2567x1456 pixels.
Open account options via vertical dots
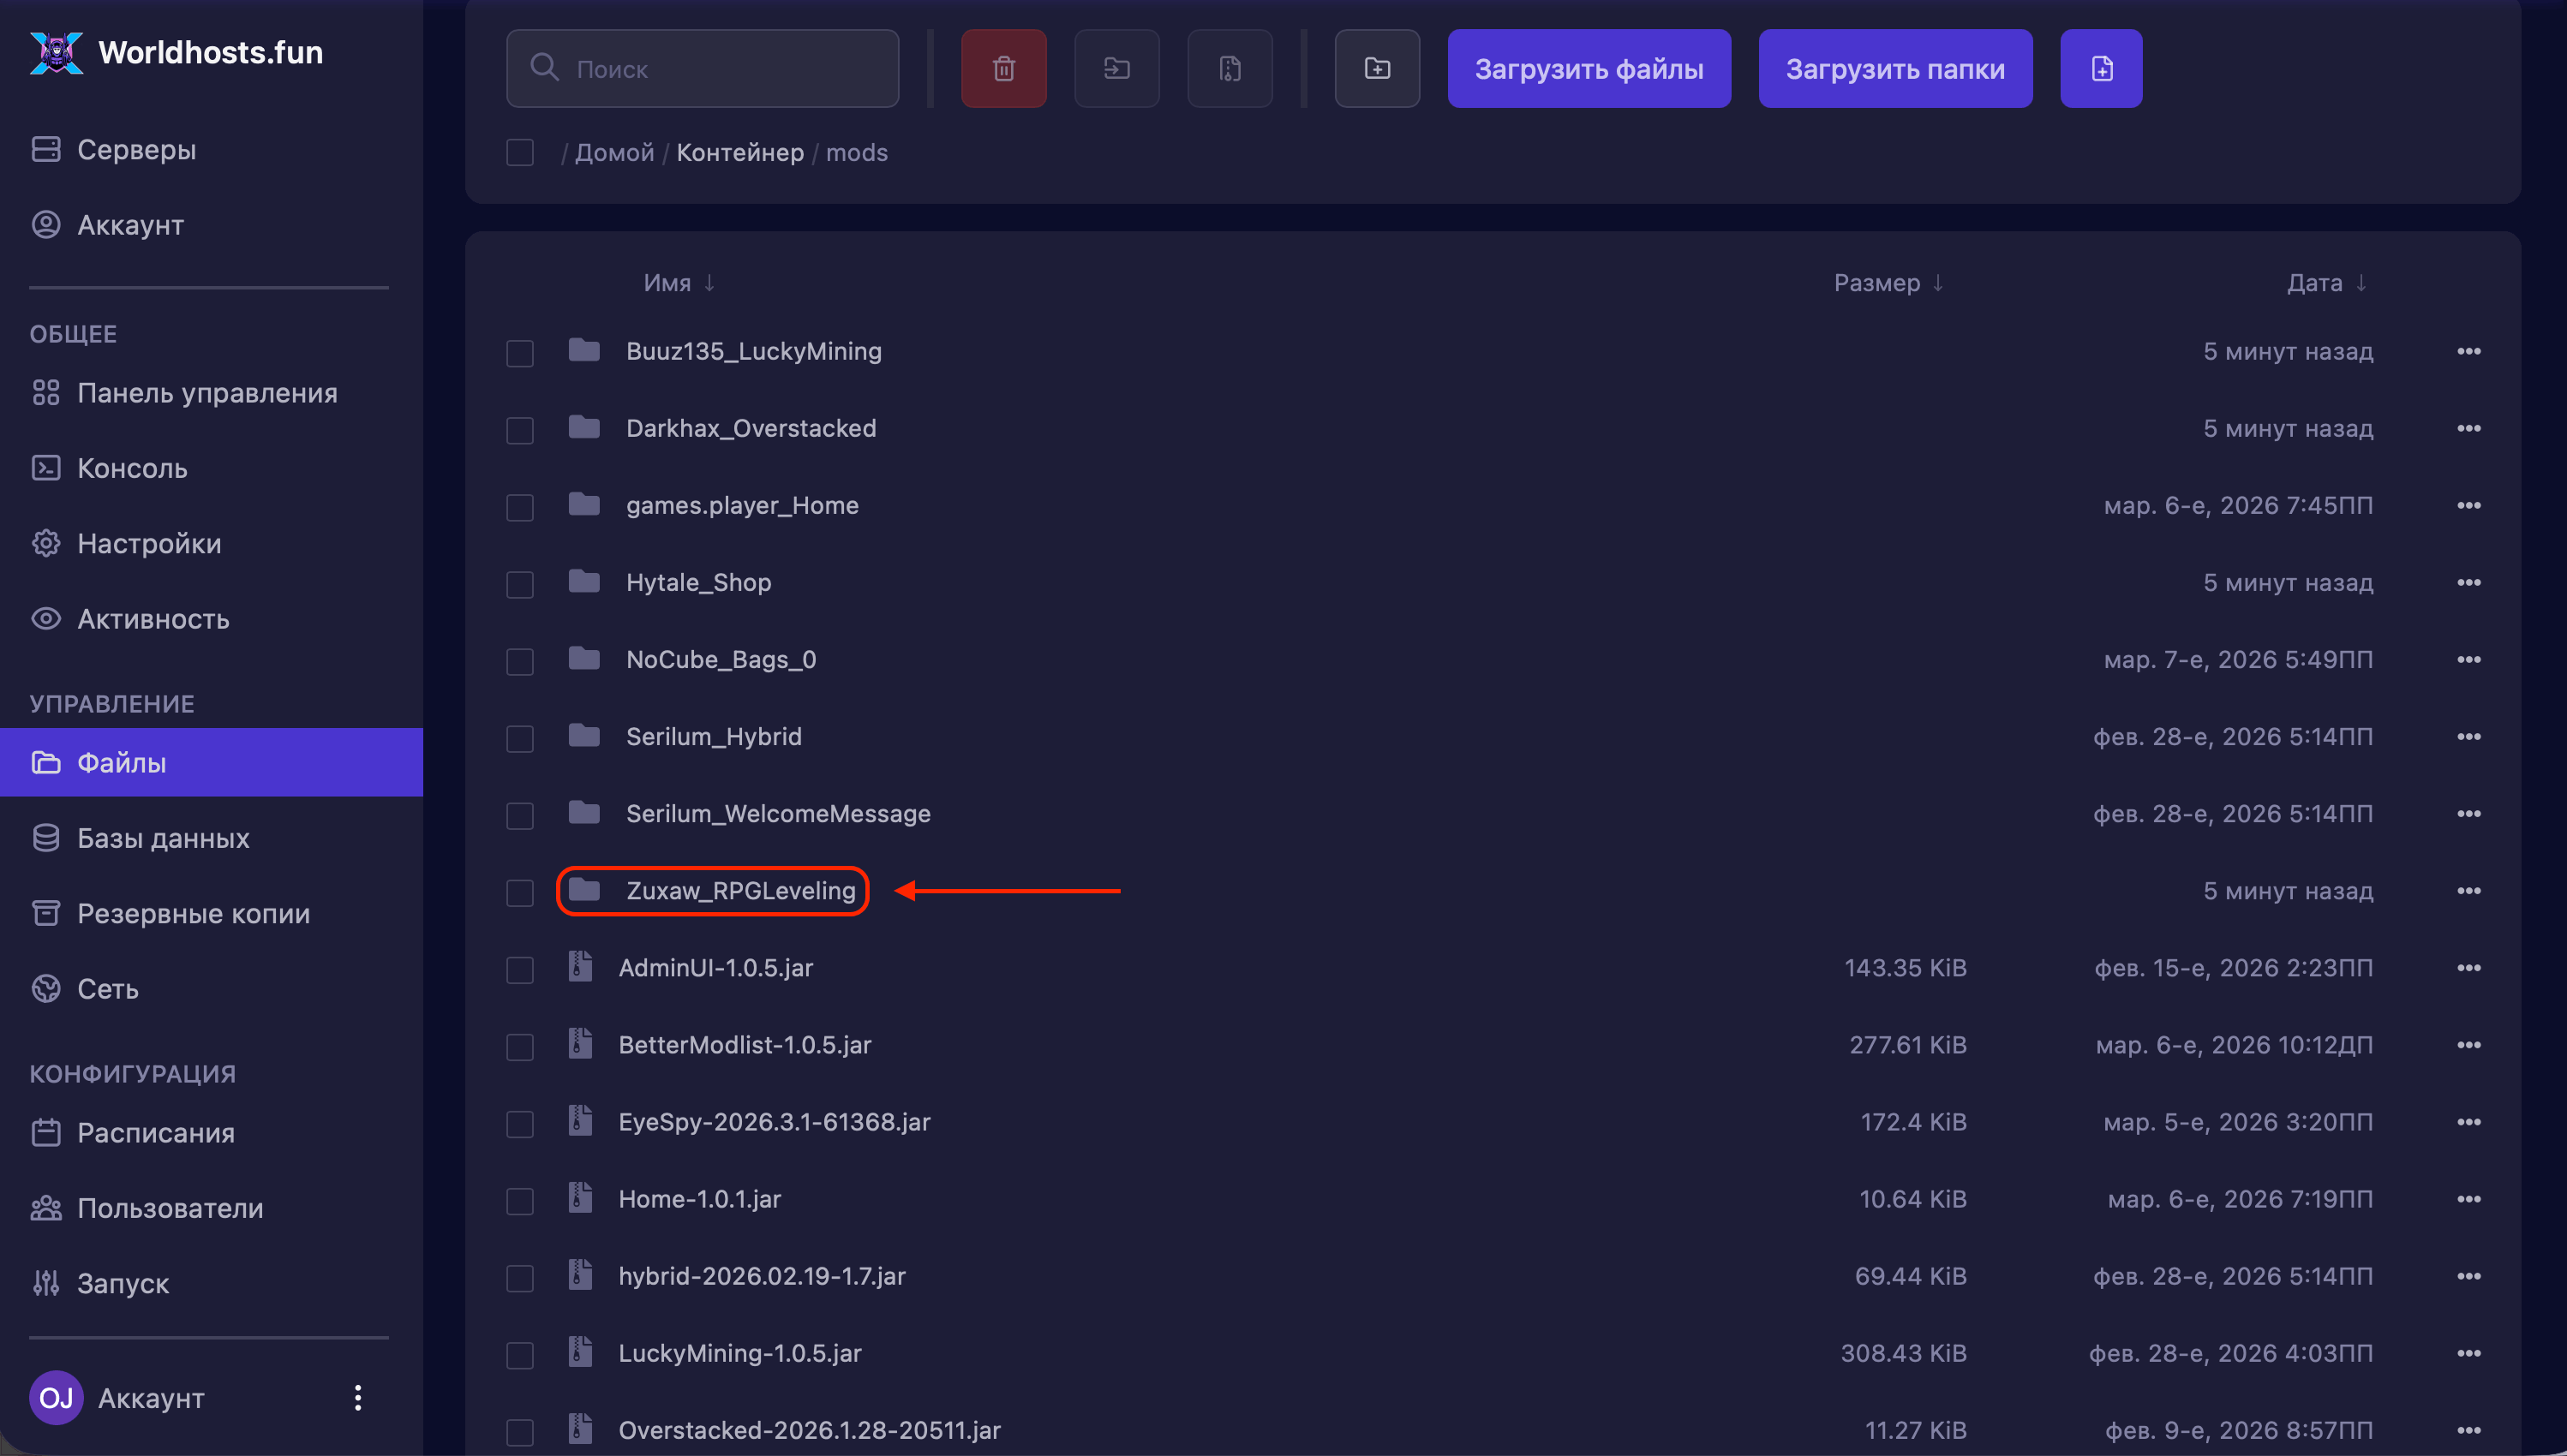[357, 1397]
